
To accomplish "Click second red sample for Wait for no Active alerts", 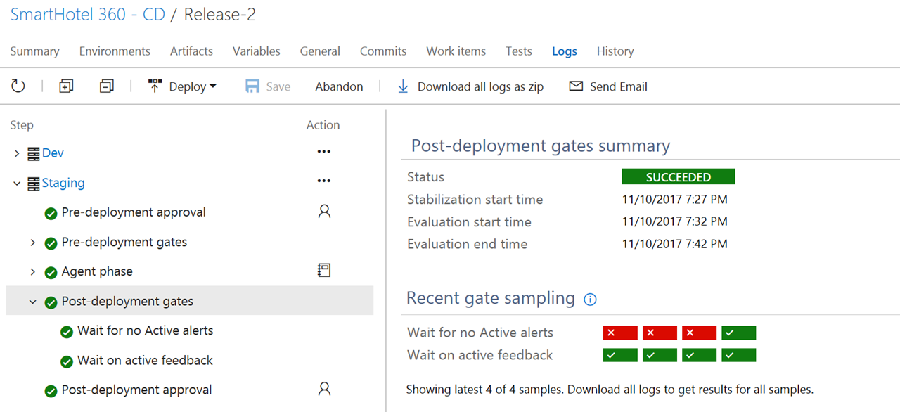I will click(x=660, y=333).
